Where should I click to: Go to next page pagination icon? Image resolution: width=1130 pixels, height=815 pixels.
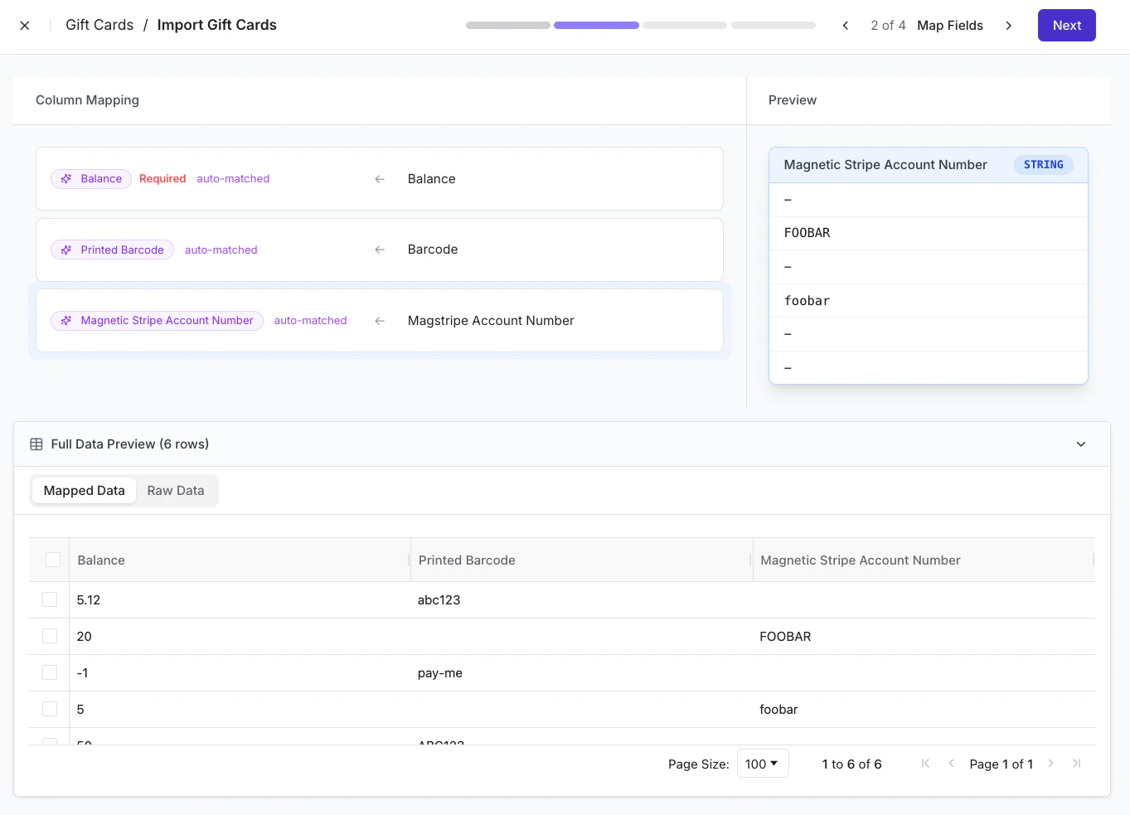point(1050,764)
